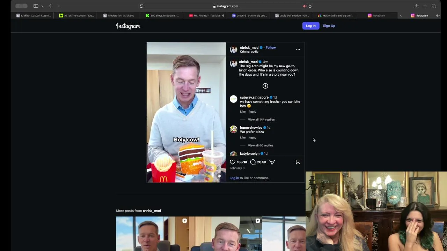Mute audio using address bar speaker icon
This screenshot has height=251, width=447.
pos(305,6)
